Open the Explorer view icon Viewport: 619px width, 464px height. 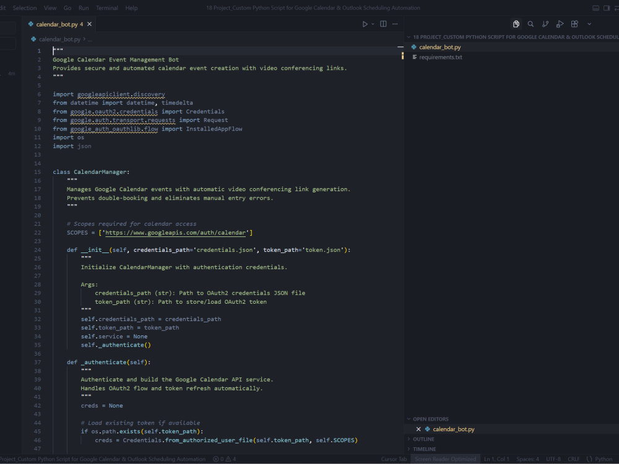tap(516, 24)
